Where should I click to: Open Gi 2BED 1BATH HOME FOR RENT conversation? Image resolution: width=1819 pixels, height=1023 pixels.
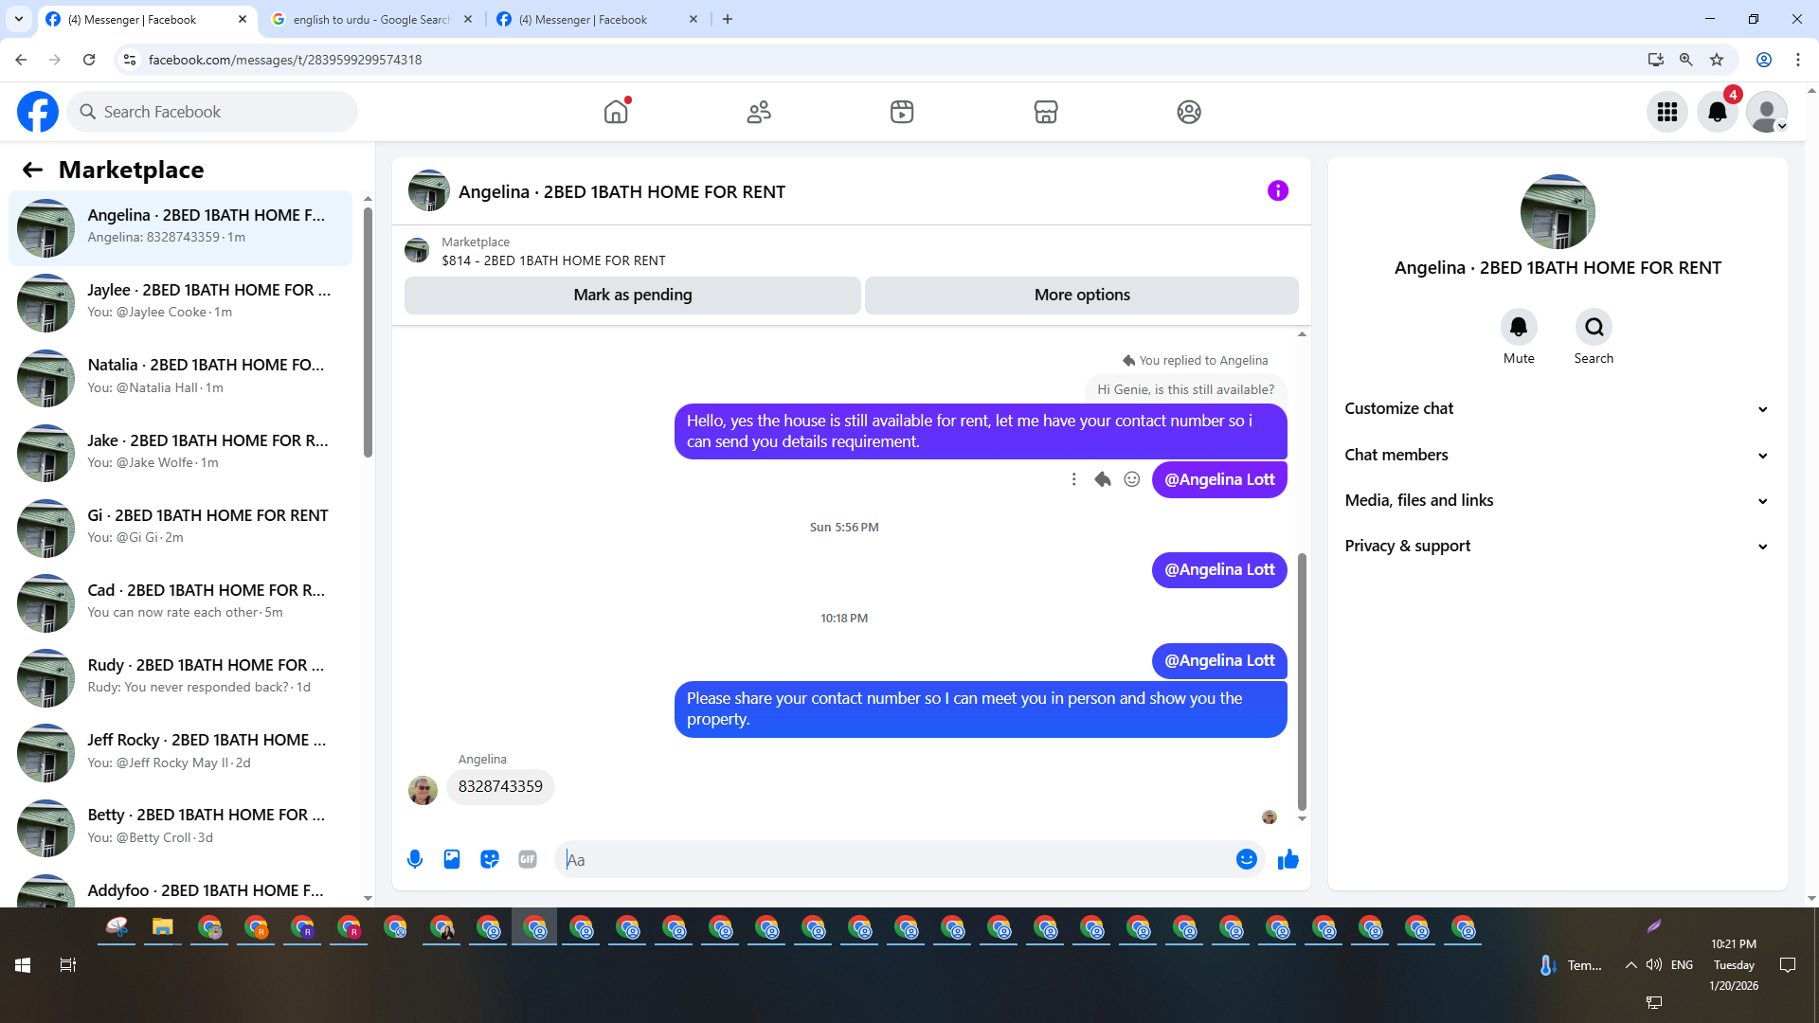click(180, 527)
